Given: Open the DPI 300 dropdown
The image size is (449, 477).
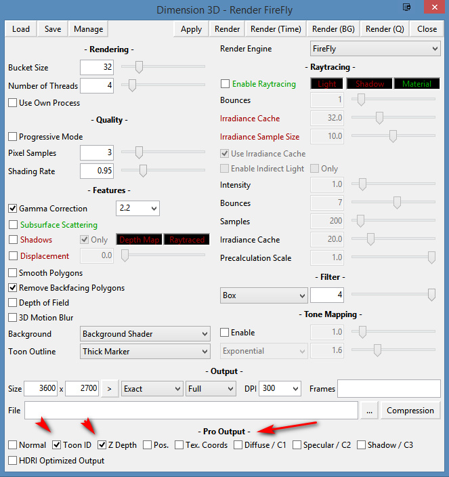Looking at the screenshot, I should [x=279, y=389].
